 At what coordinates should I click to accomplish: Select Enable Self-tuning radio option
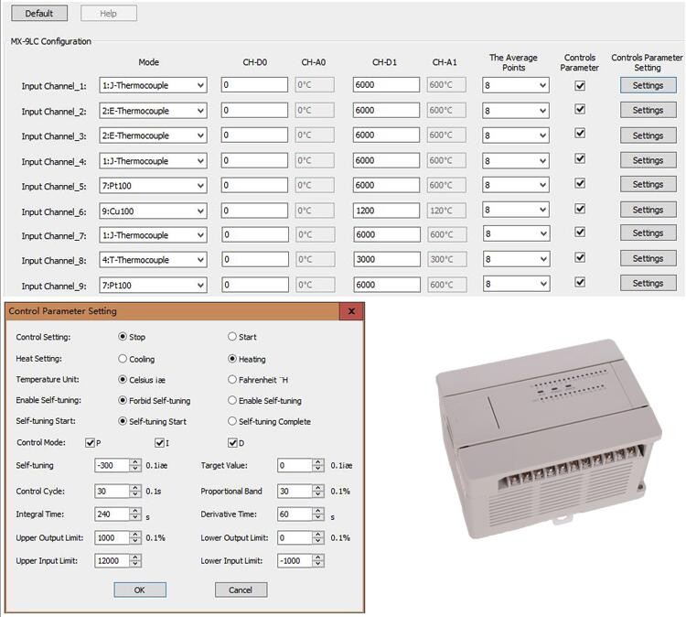[232, 400]
